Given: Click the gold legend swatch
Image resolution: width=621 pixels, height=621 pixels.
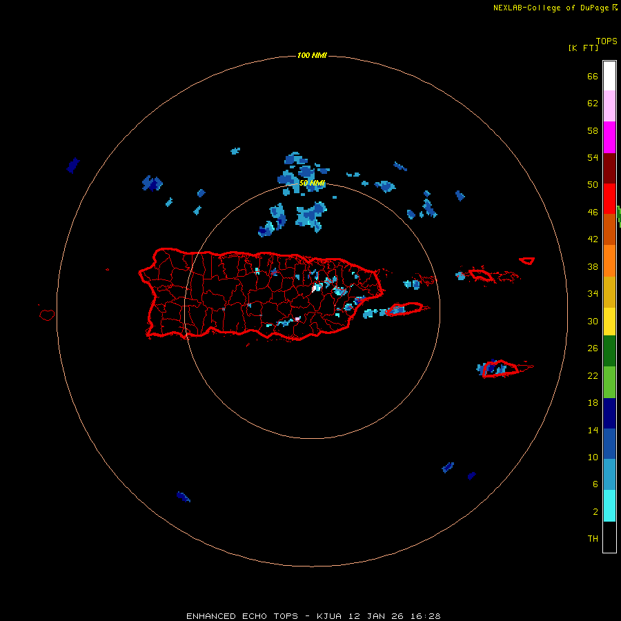Looking at the screenshot, I should coord(609,292).
